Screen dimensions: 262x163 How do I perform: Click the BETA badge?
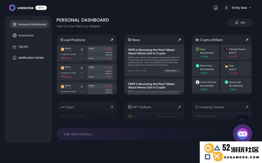tap(41, 8)
